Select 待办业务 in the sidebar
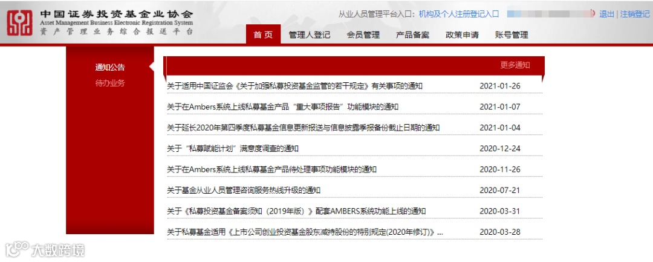The width and height of the screenshot is (653, 262). click(110, 83)
